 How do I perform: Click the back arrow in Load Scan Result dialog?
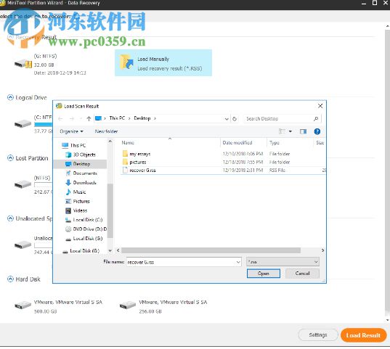[60, 118]
